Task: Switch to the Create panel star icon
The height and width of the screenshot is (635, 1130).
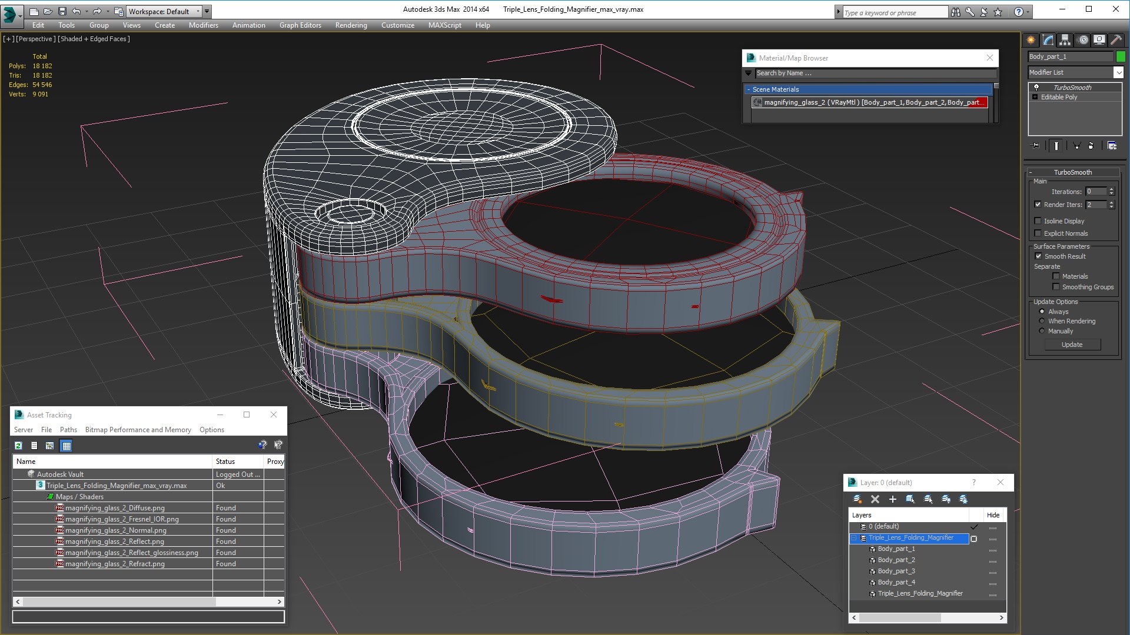Action: 1031,40
